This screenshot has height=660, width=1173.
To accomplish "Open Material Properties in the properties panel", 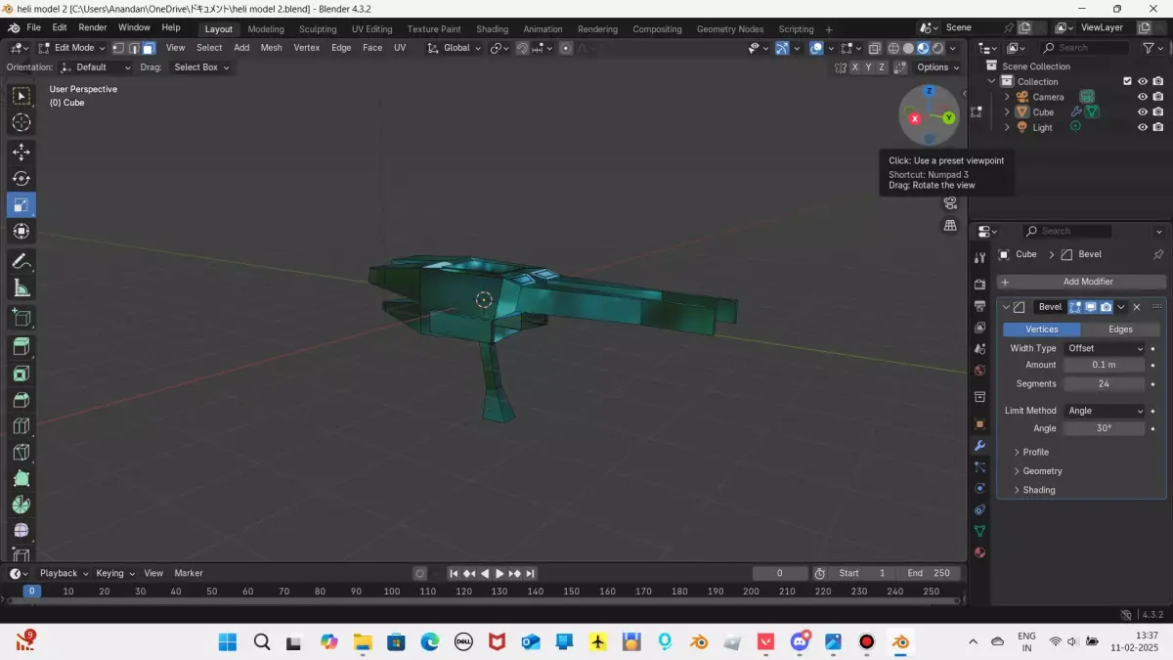I will tap(979, 552).
